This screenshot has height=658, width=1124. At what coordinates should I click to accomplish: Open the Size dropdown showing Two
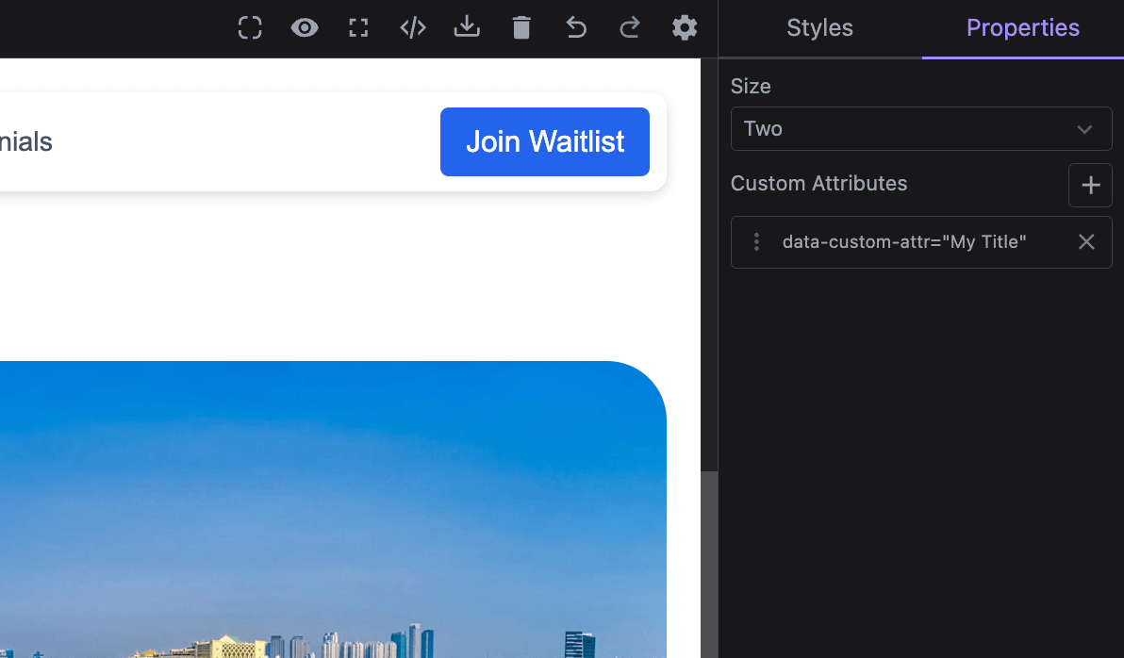click(920, 129)
